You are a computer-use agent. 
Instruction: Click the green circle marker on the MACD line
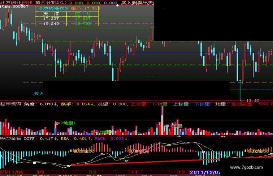click(x=126, y=160)
